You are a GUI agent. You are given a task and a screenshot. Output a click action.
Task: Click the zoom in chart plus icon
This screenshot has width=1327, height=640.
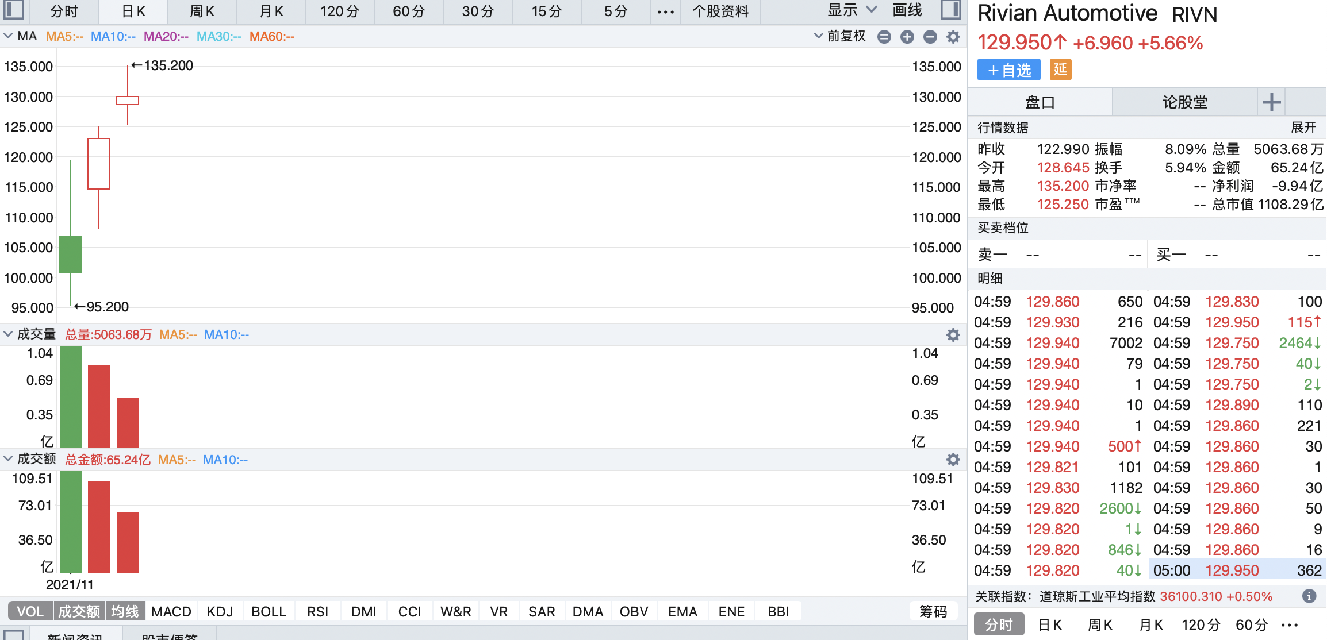[907, 37]
